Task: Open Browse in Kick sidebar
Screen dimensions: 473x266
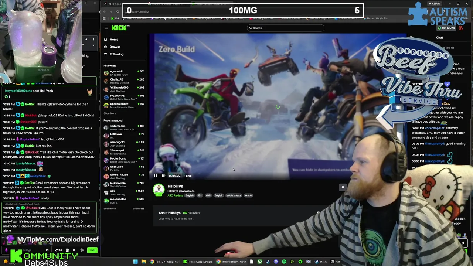Action: [112, 47]
